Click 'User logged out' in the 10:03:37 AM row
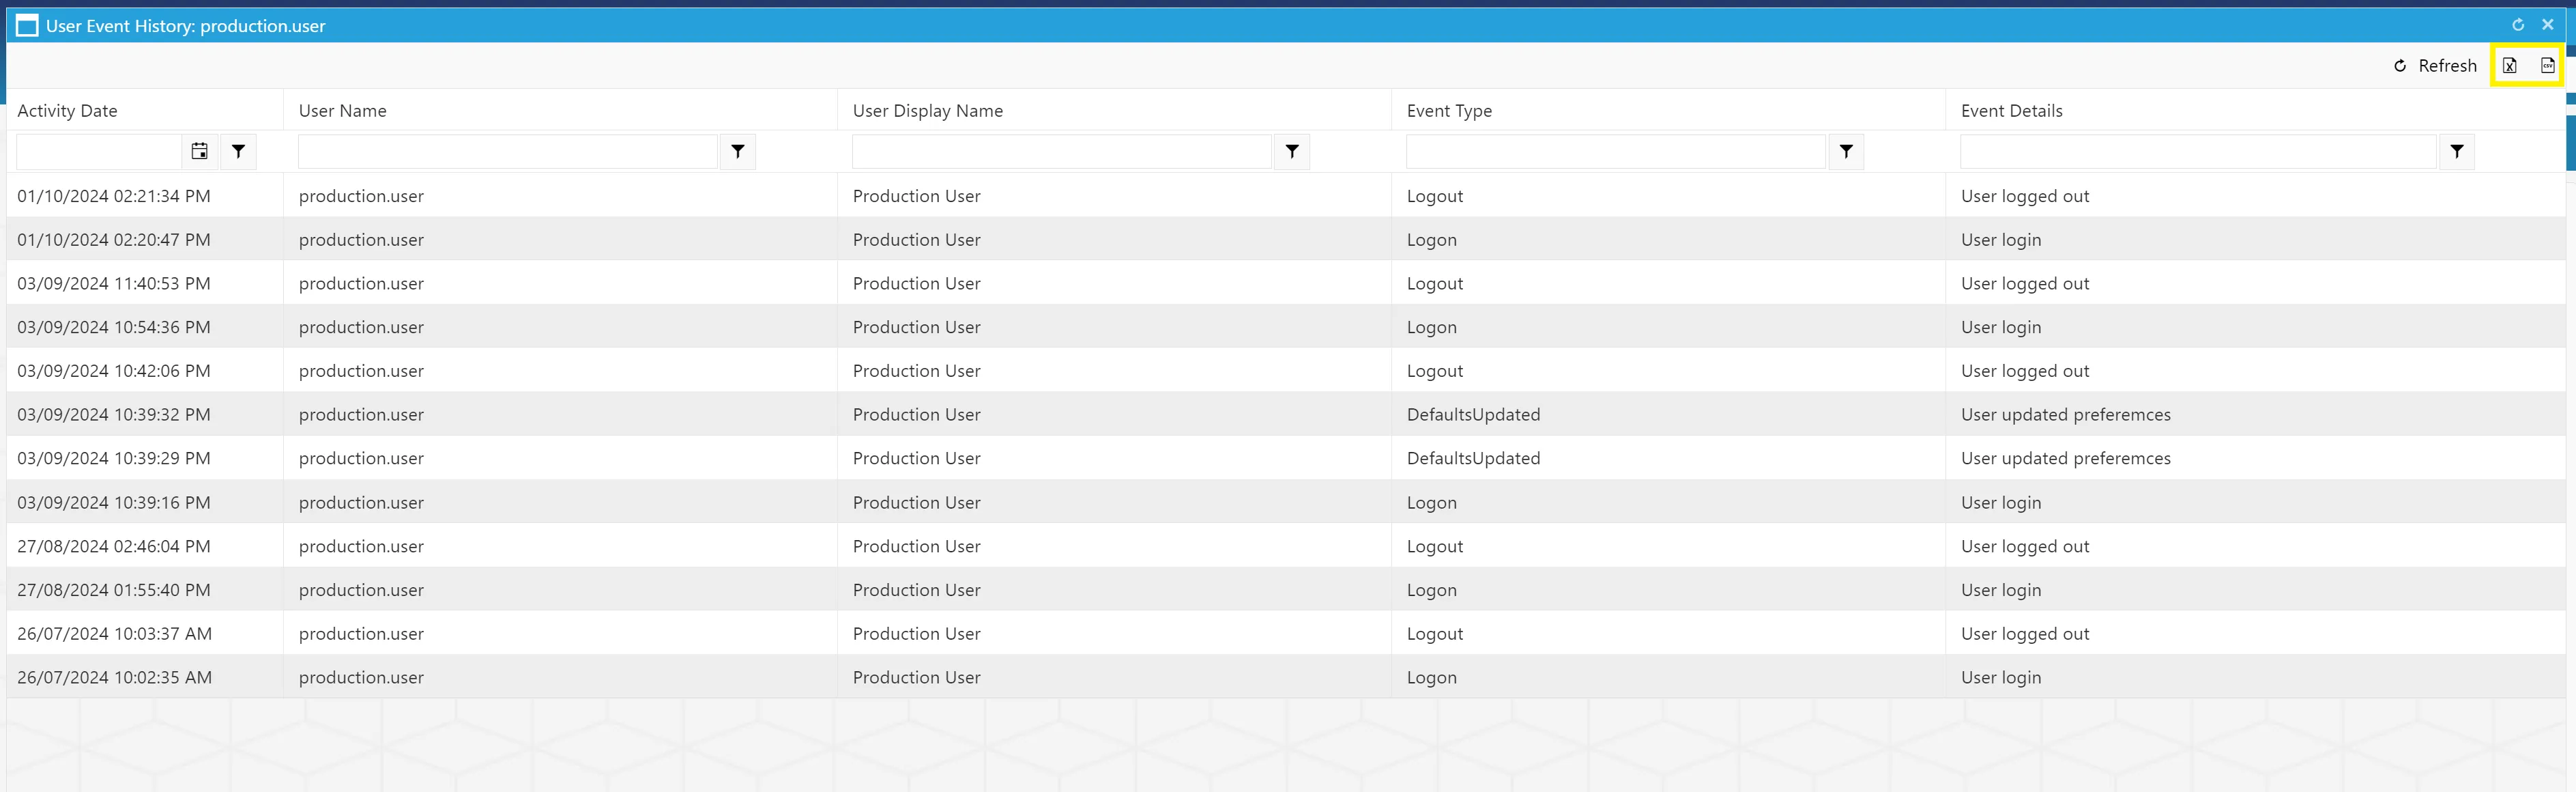 (x=2025, y=633)
